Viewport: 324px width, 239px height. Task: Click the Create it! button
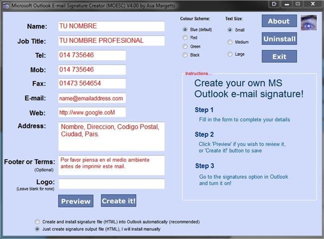click(x=118, y=201)
